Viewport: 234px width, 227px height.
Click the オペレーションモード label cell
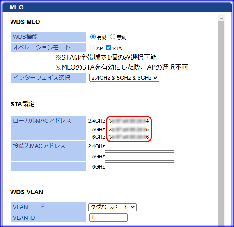click(x=48, y=47)
